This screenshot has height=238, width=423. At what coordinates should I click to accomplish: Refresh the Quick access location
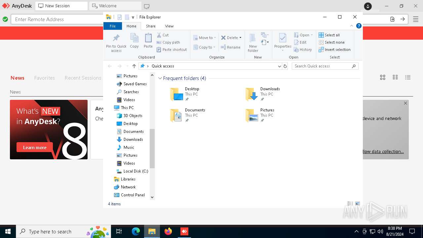coord(285,66)
